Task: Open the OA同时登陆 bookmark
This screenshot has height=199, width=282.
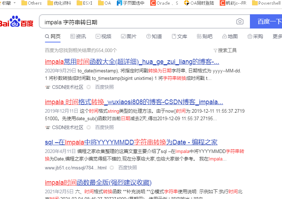Action: [x=199, y=3]
